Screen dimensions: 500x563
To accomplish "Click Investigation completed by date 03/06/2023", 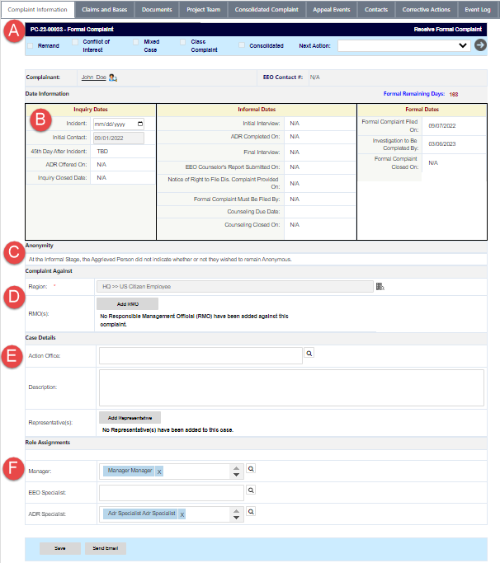I will [x=442, y=144].
